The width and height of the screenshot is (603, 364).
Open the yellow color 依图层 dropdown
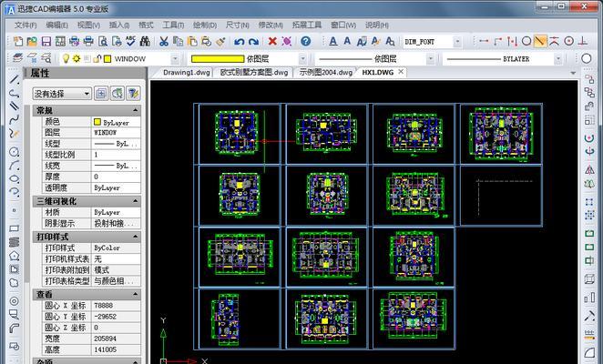pyautogui.click(x=302, y=59)
